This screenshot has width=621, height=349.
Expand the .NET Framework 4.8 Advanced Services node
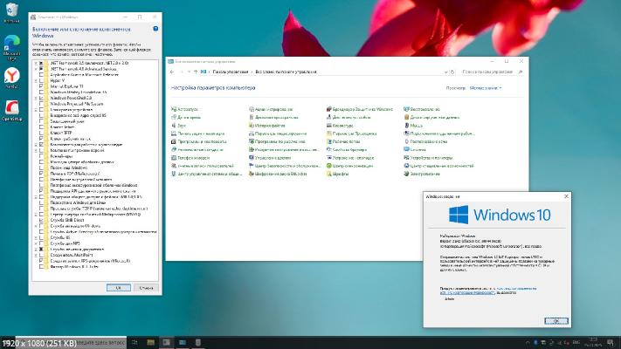36,69
